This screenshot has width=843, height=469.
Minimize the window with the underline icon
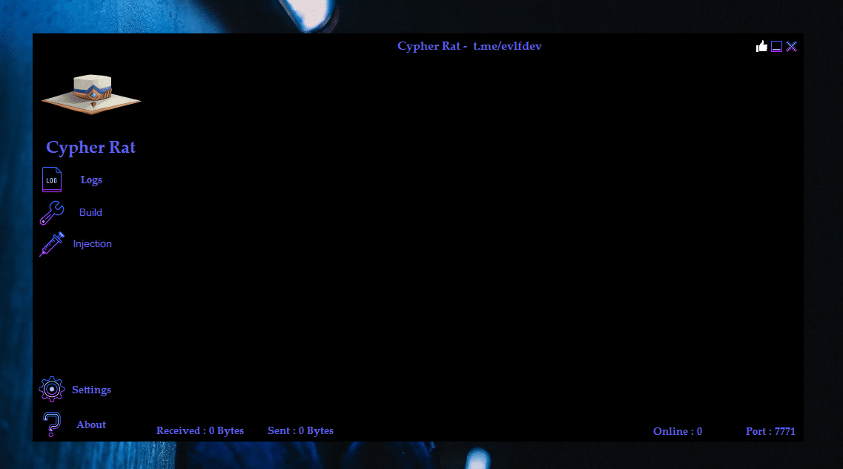(x=776, y=46)
